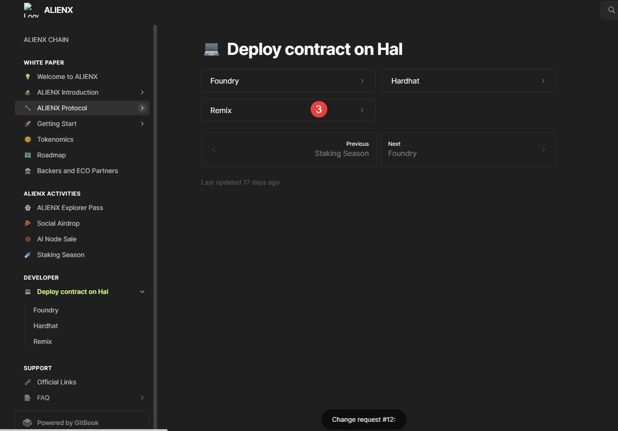Screen dimensions: 618x431
Task: Click the search magnifier icon
Action: (x=611, y=10)
